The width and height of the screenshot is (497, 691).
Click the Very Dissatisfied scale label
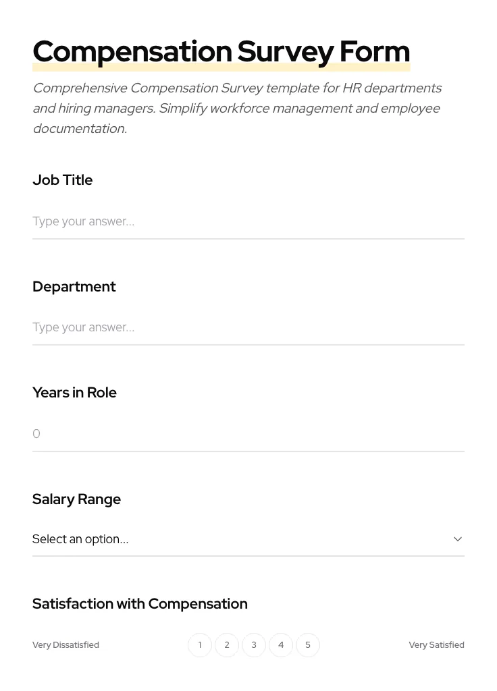click(x=66, y=645)
